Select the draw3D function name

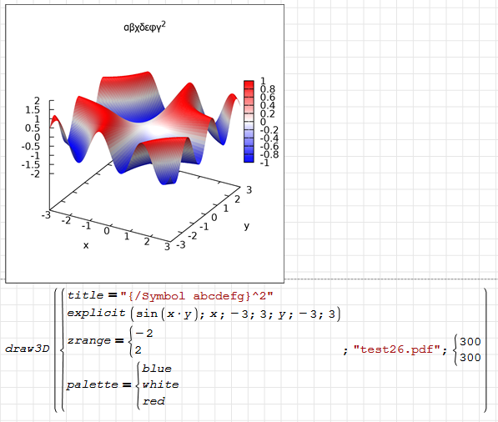(x=28, y=349)
